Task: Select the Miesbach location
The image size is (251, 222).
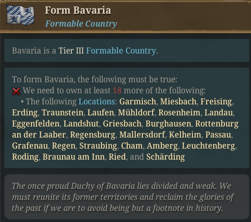Action: tap(178, 102)
